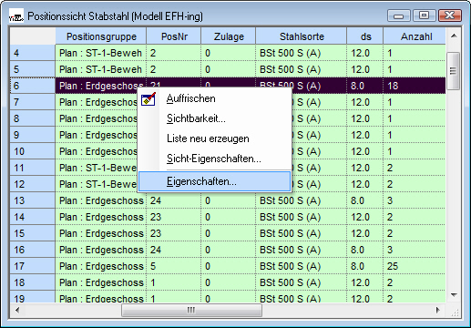Screen dimensions: 471x328
Task: Click Anzahl cell in row 11
Action: 415,168
